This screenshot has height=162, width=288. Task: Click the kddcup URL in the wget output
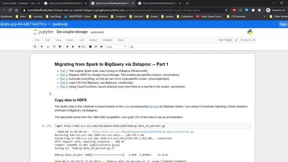coord(143,132)
